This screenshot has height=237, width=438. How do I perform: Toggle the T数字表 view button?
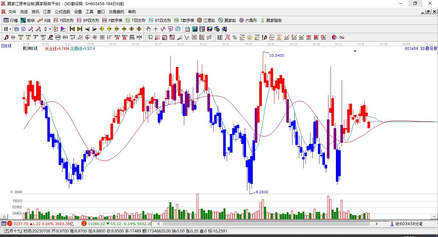(184, 20)
